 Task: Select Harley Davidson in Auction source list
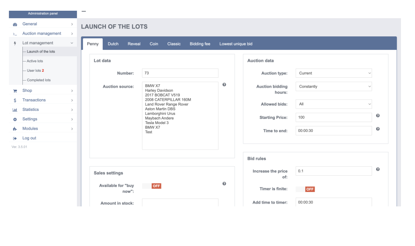click(159, 90)
